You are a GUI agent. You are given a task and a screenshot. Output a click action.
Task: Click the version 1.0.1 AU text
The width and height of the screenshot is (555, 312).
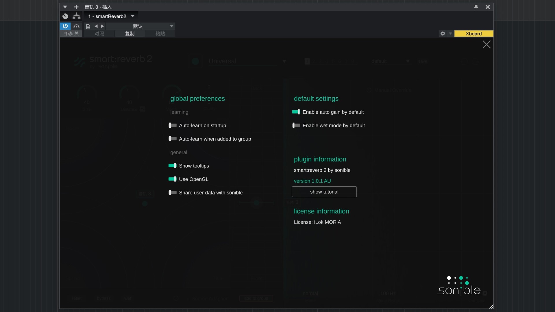coord(312,181)
